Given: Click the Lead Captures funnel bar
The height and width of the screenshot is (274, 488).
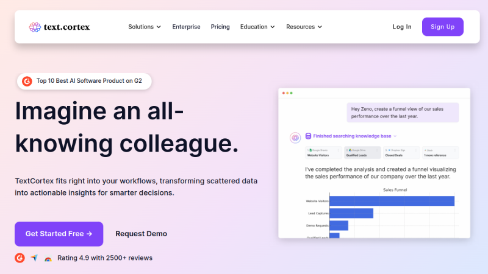Looking at the screenshot, I should click(x=351, y=213).
